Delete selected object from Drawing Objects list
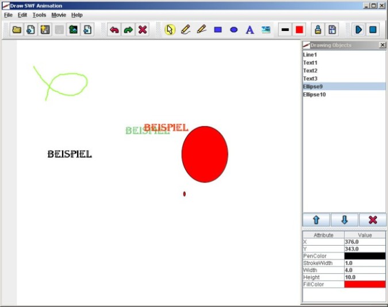This screenshot has height=307, width=388. click(x=372, y=220)
